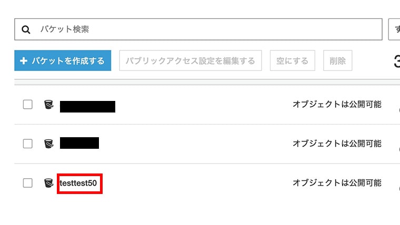
Task: Click オブジェクトは公開可能 for wider redacted bucket
Action: click(x=337, y=104)
